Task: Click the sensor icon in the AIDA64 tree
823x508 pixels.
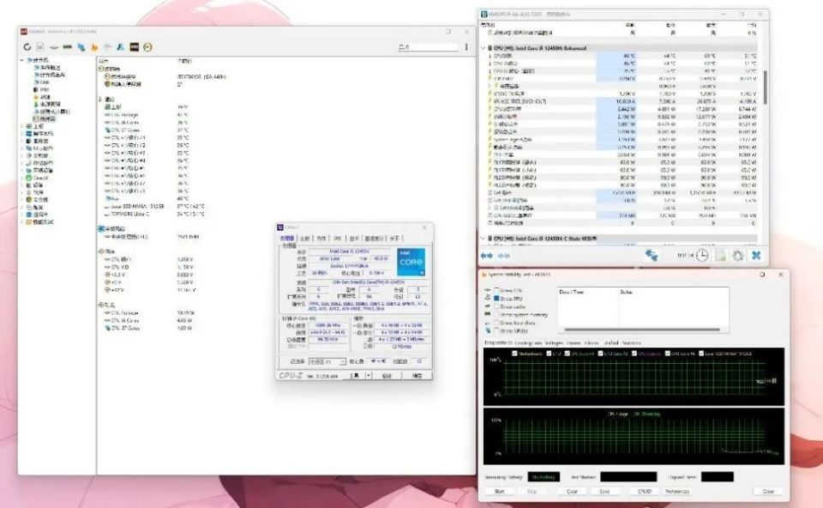Action: (36, 118)
